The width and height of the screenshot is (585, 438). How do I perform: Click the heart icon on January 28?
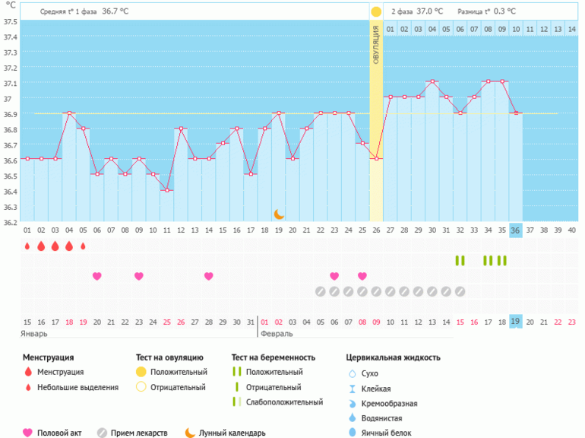208,276
